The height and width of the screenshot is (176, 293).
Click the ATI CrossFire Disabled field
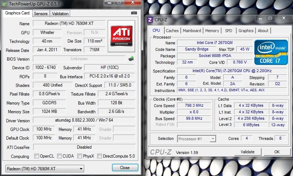[84, 147]
